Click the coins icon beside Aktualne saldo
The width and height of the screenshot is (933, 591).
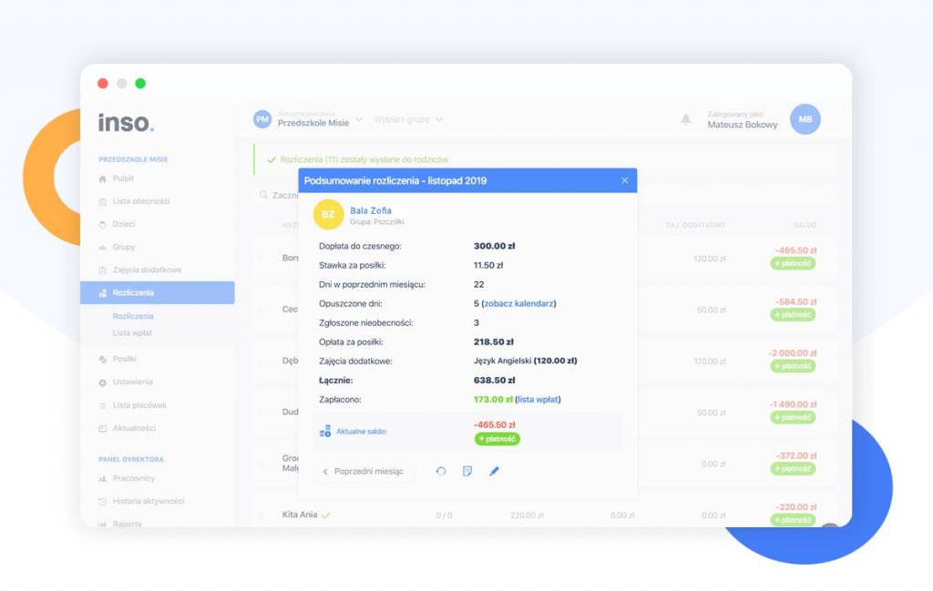[x=324, y=431]
